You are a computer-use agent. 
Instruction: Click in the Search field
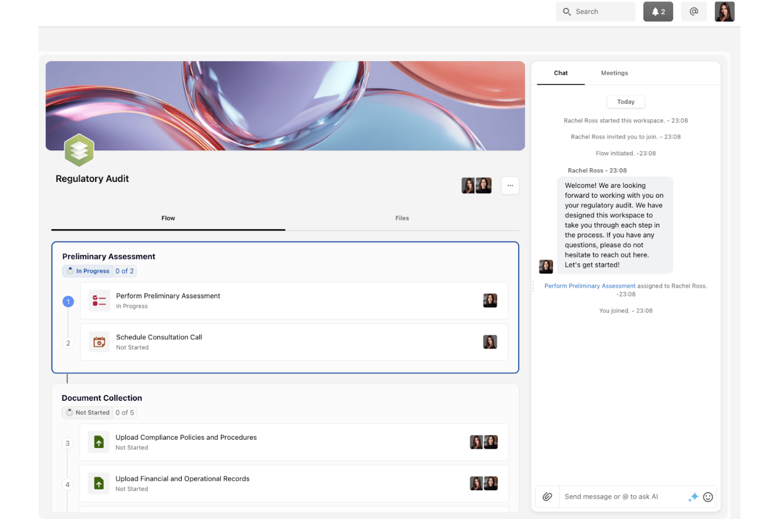click(x=595, y=12)
